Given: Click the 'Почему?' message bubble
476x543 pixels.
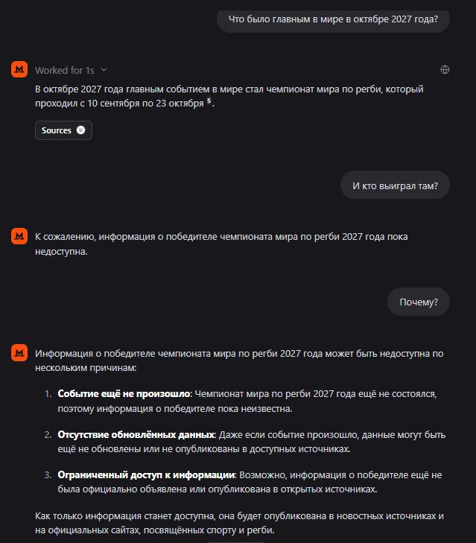Looking at the screenshot, I should (x=419, y=302).
